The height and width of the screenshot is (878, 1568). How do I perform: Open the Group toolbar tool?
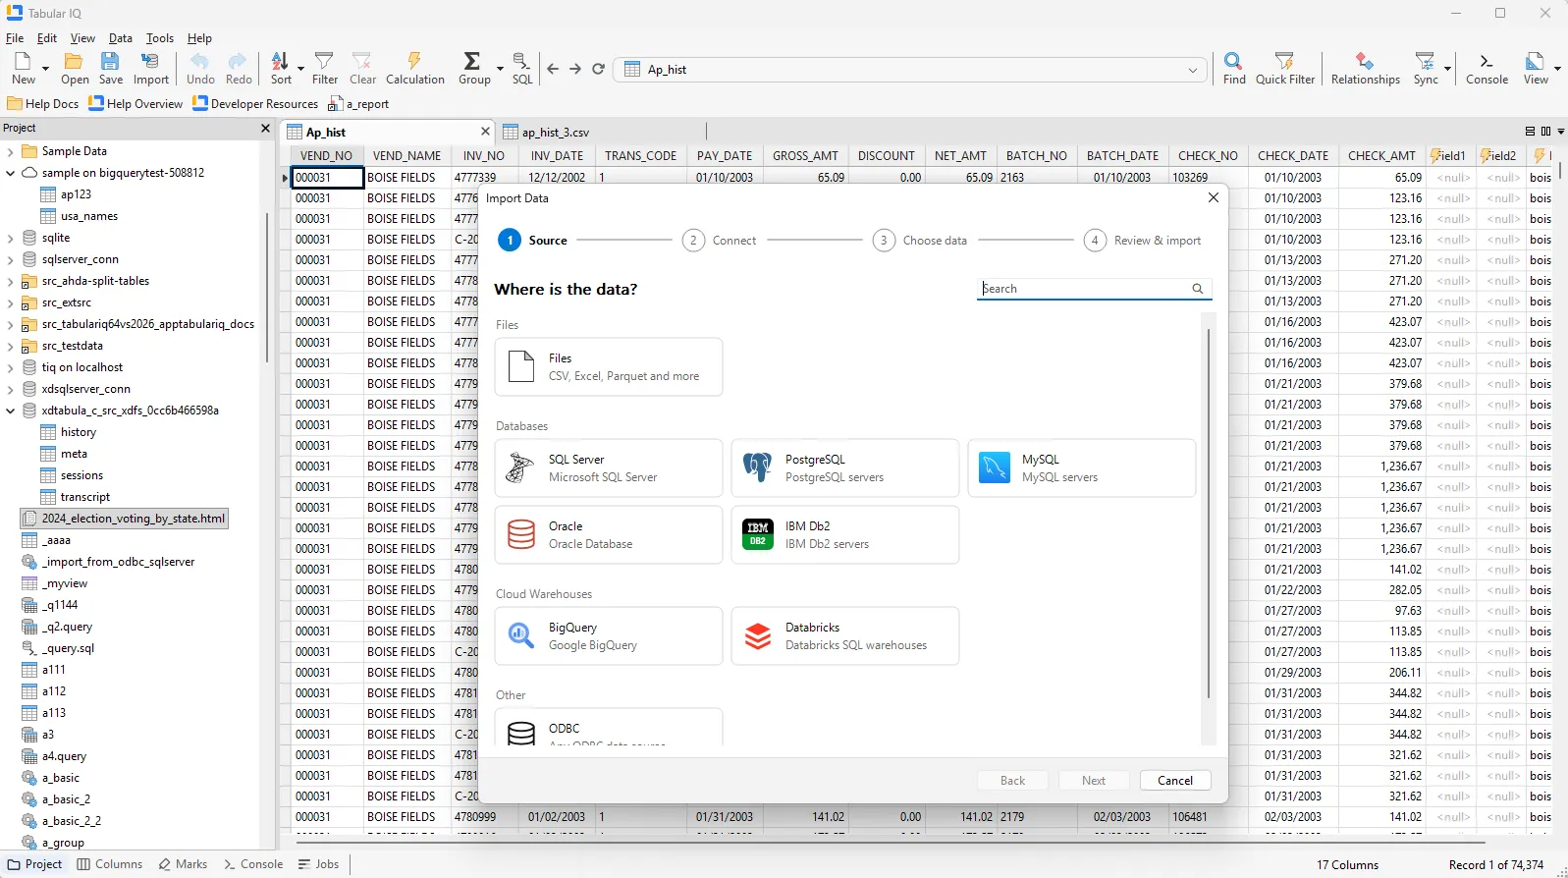pyautogui.click(x=474, y=69)
